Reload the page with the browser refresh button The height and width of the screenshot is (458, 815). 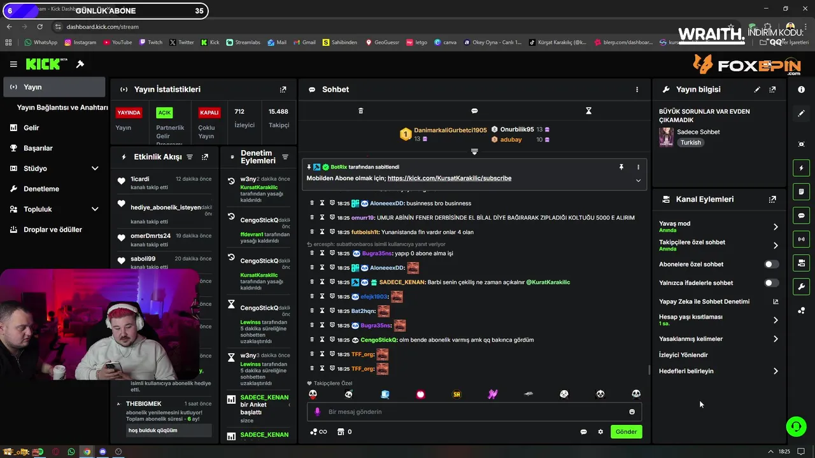(x=39, y=27)
